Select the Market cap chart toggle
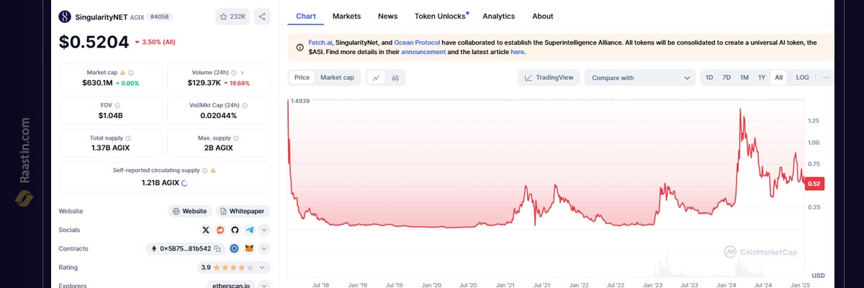Viewport: 864px width, 288px height. (337, 78)
